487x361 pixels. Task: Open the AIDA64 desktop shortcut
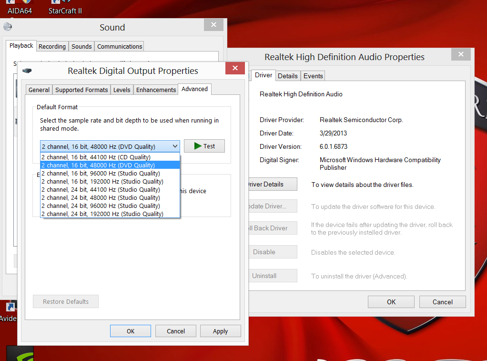tap(20, 8)
